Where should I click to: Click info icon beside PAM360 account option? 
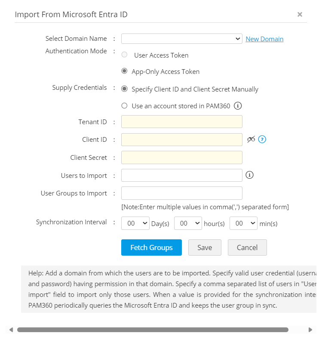238,106
